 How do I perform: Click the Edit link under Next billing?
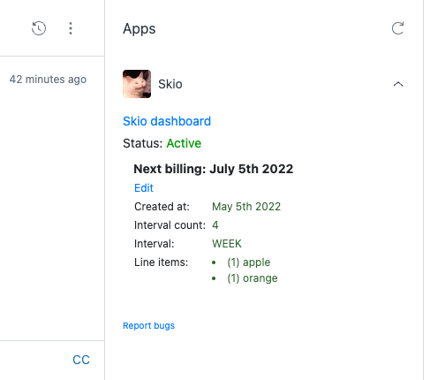(x=144, y=188)
